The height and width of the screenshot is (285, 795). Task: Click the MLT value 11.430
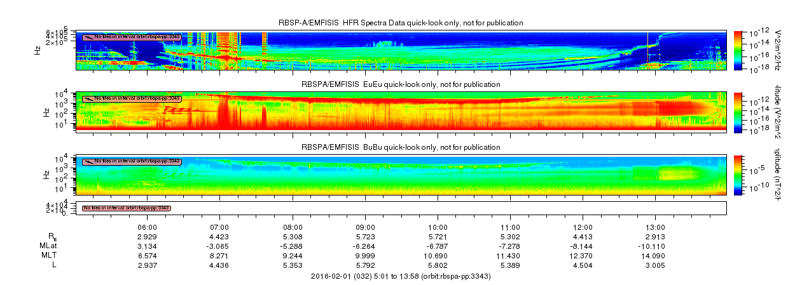coord(510,255)
